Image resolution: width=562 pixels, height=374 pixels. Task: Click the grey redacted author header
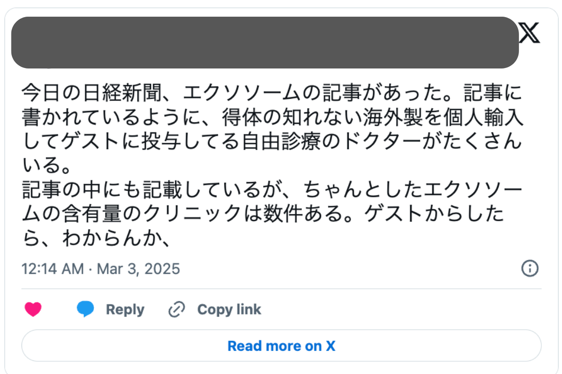tap(265, 43)
